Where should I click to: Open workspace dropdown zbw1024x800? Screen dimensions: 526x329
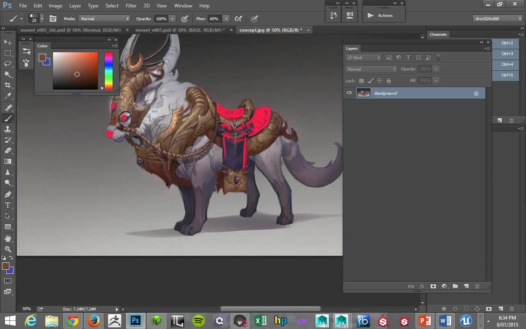tap(498, 19)
